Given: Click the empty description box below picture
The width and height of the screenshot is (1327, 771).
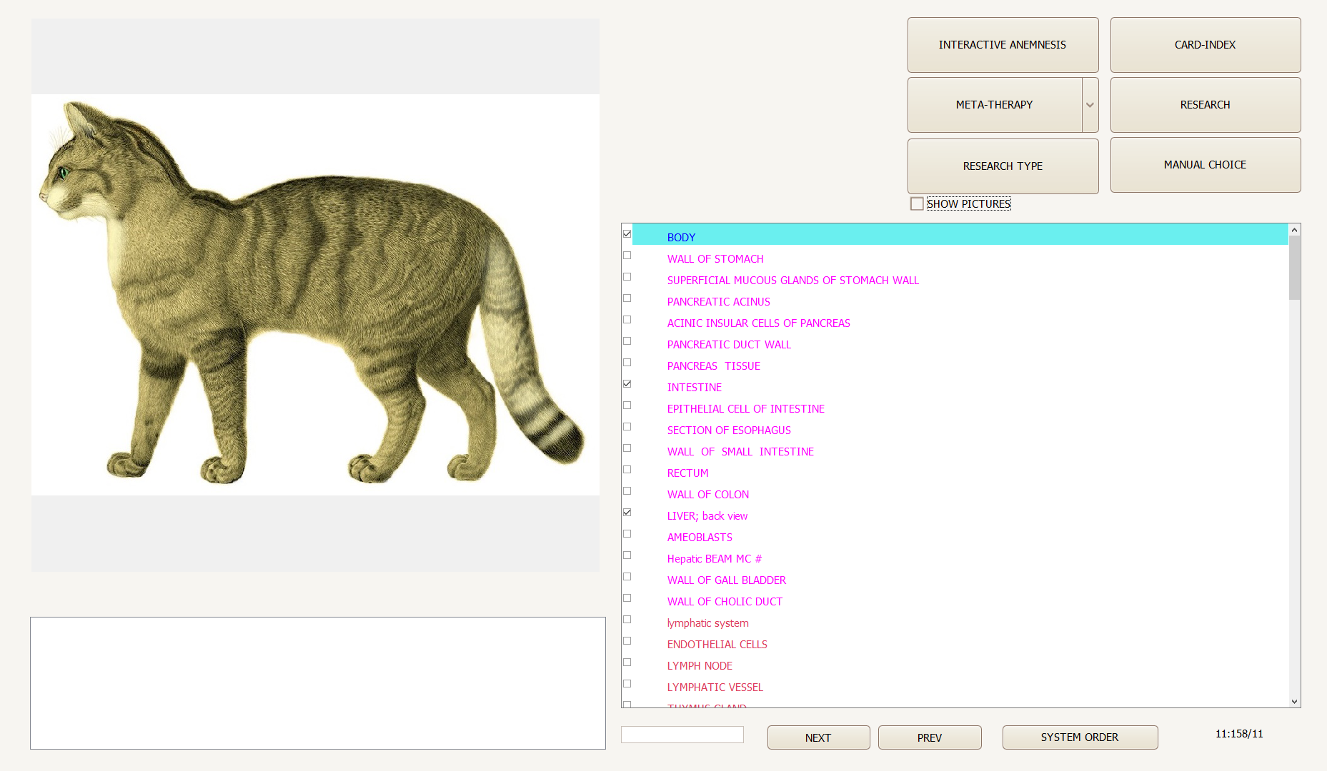Looking at the screenshot, I should 318,683.
